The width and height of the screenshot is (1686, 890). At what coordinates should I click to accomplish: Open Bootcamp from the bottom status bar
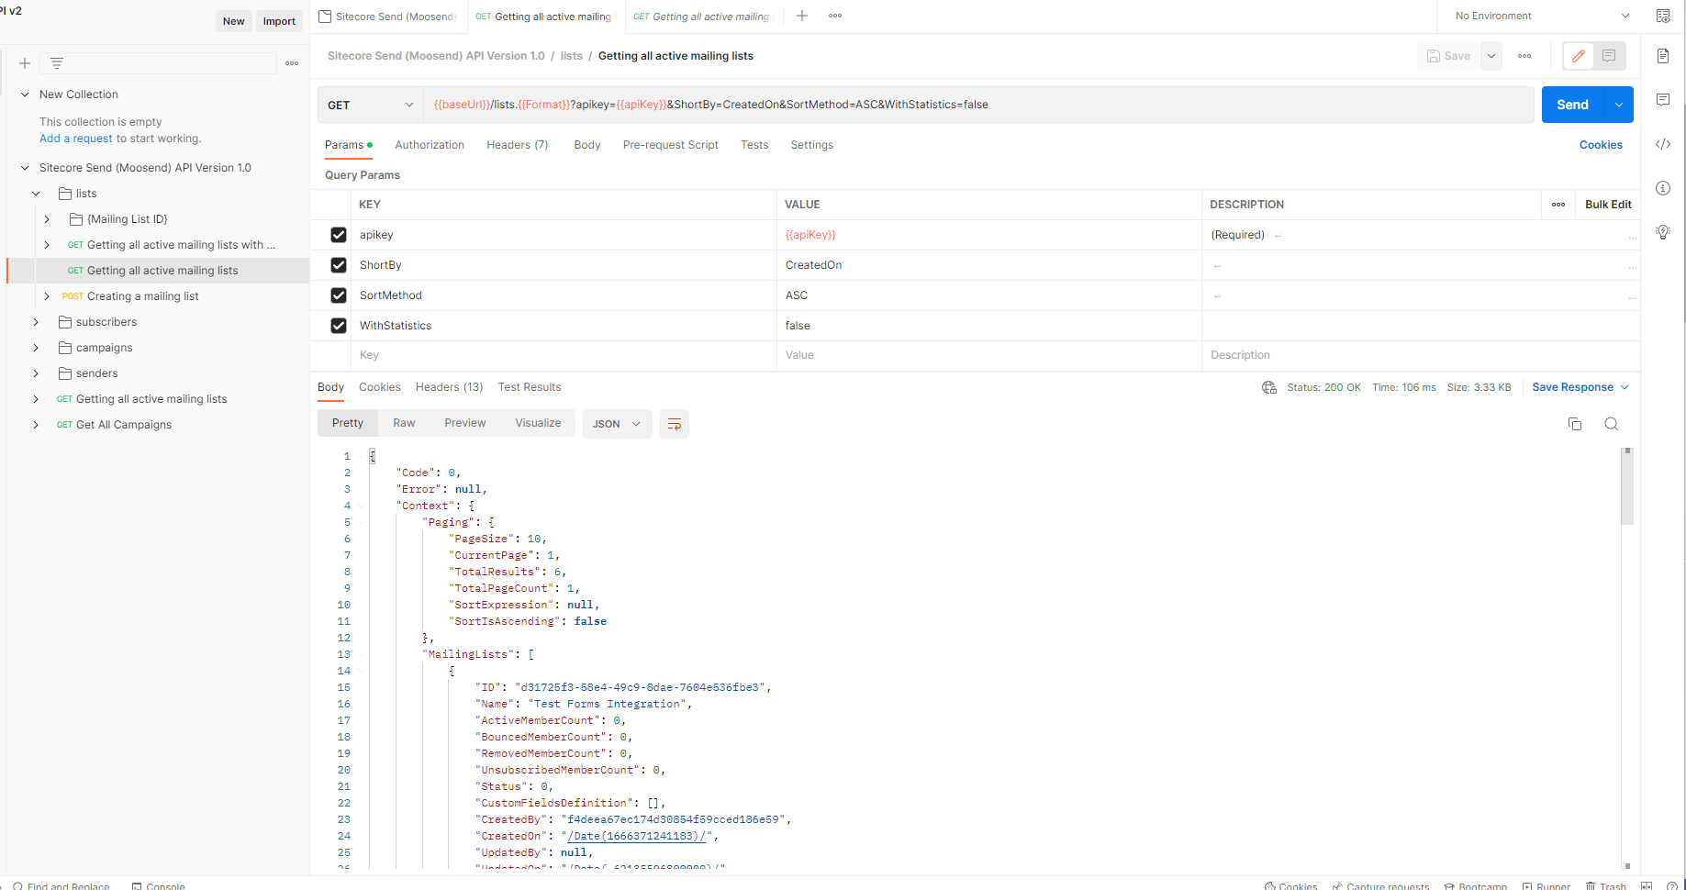[x=1476, y=886]
